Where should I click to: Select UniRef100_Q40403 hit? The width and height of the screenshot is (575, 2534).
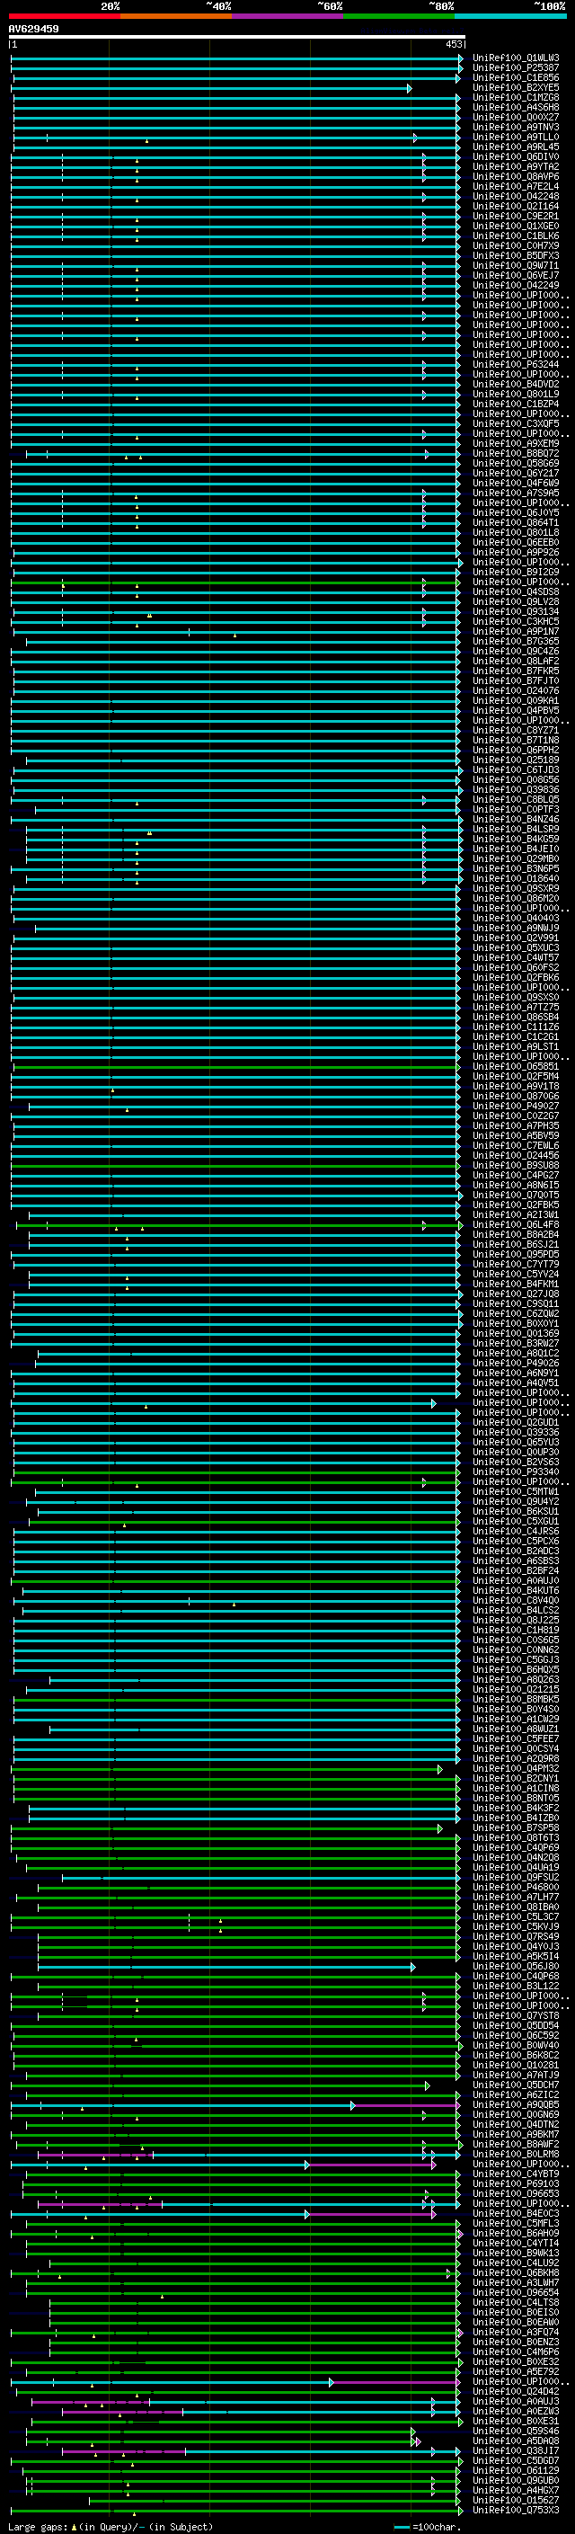(516, 918)
